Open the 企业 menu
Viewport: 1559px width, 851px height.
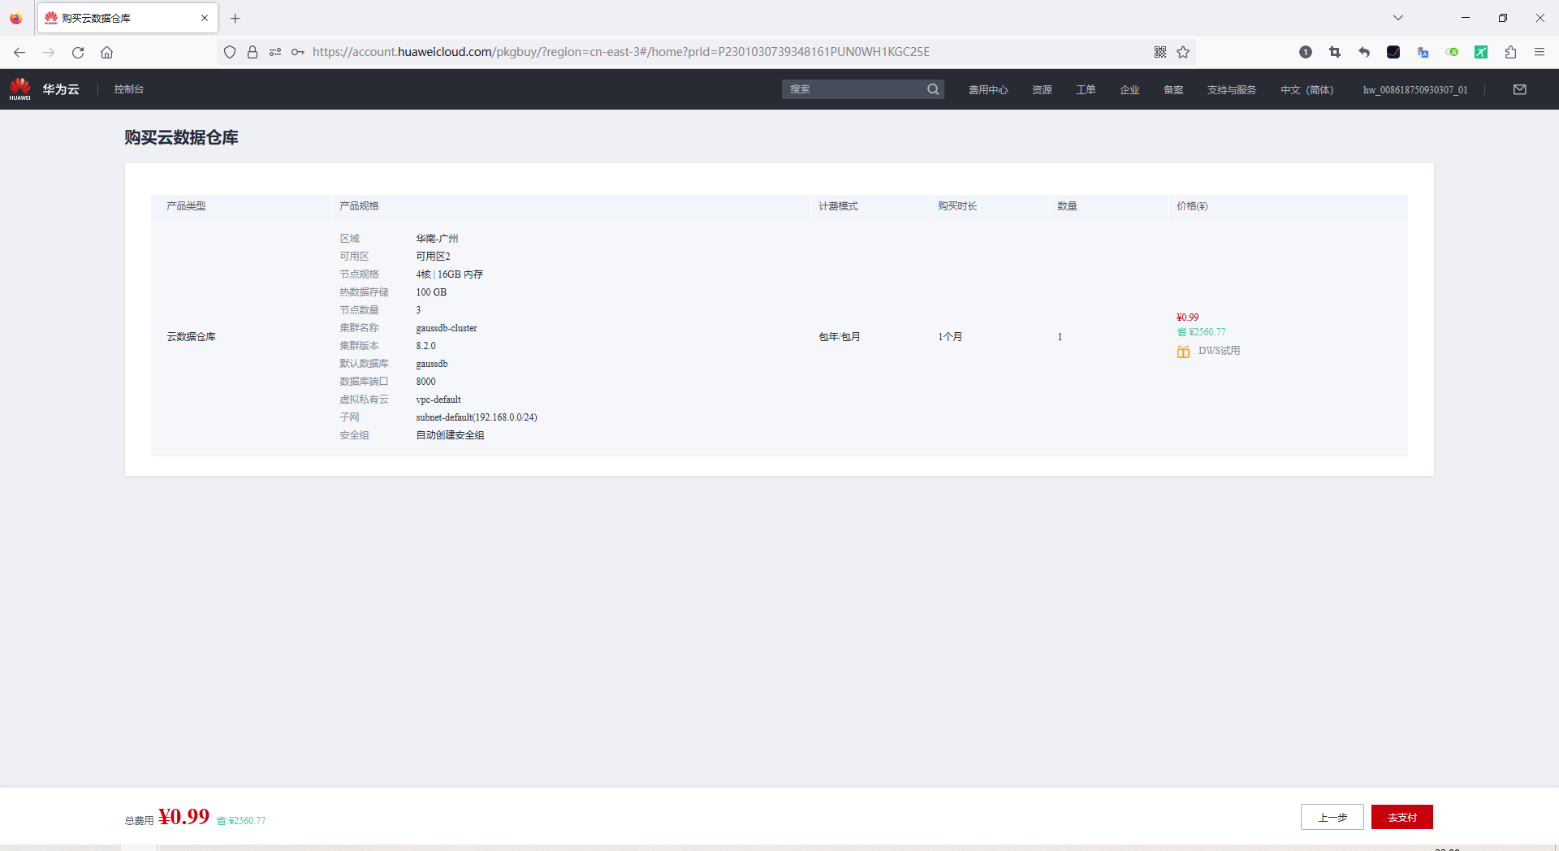(x=1129, y=89)
